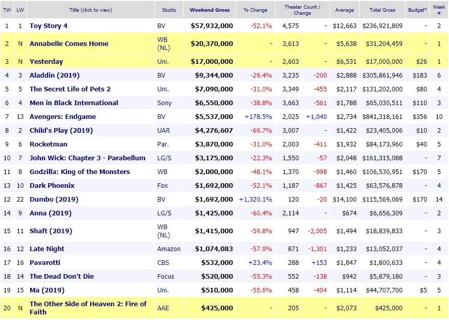Select total gross $841,318,161
This screenshot has height=320, width=449.
pyautogui.click(x=382, y=116)
